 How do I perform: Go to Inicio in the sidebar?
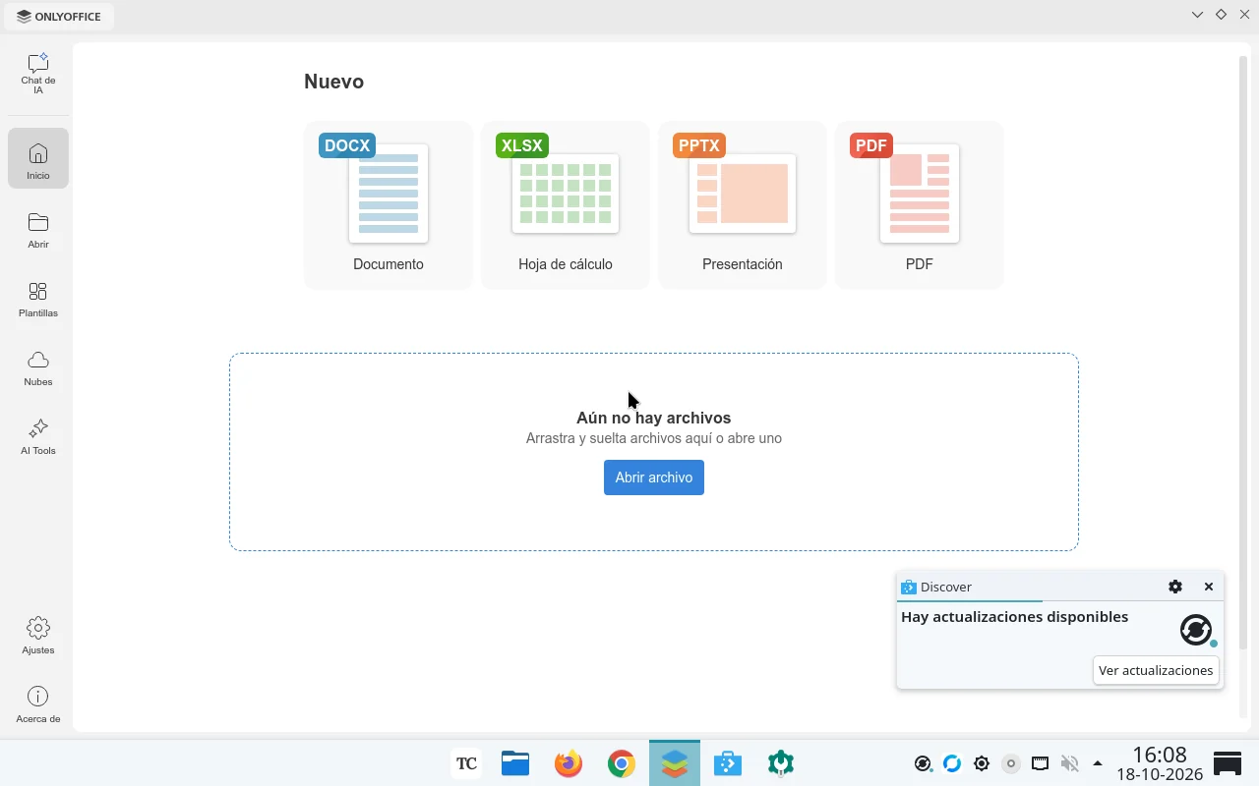point(38,158)
